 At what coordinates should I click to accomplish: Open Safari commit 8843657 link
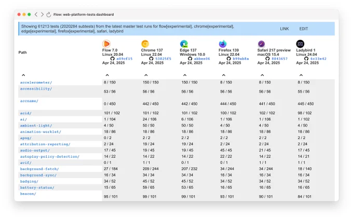pos(279,58)
